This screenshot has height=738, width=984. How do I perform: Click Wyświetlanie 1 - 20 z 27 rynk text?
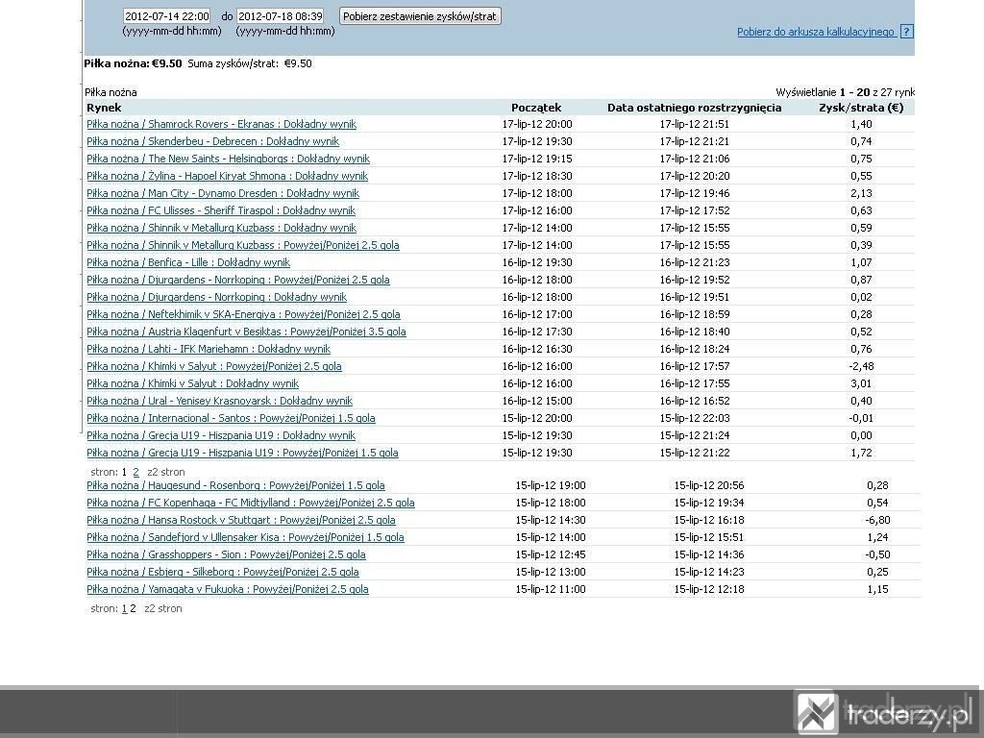point(846,92)
